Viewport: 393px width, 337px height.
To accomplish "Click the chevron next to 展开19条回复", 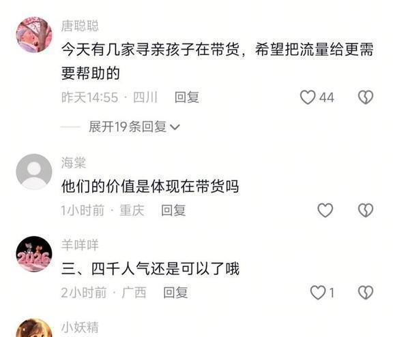I will pos(175,127).
